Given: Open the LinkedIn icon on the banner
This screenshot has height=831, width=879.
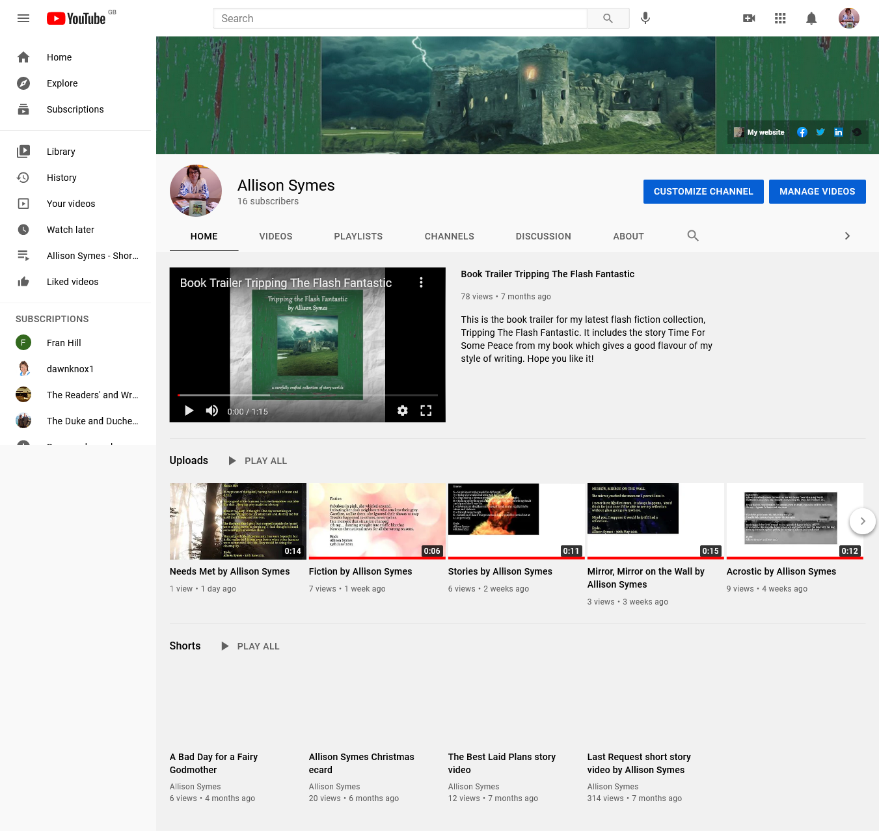Looking at the screenshot, I should point(839,132).
